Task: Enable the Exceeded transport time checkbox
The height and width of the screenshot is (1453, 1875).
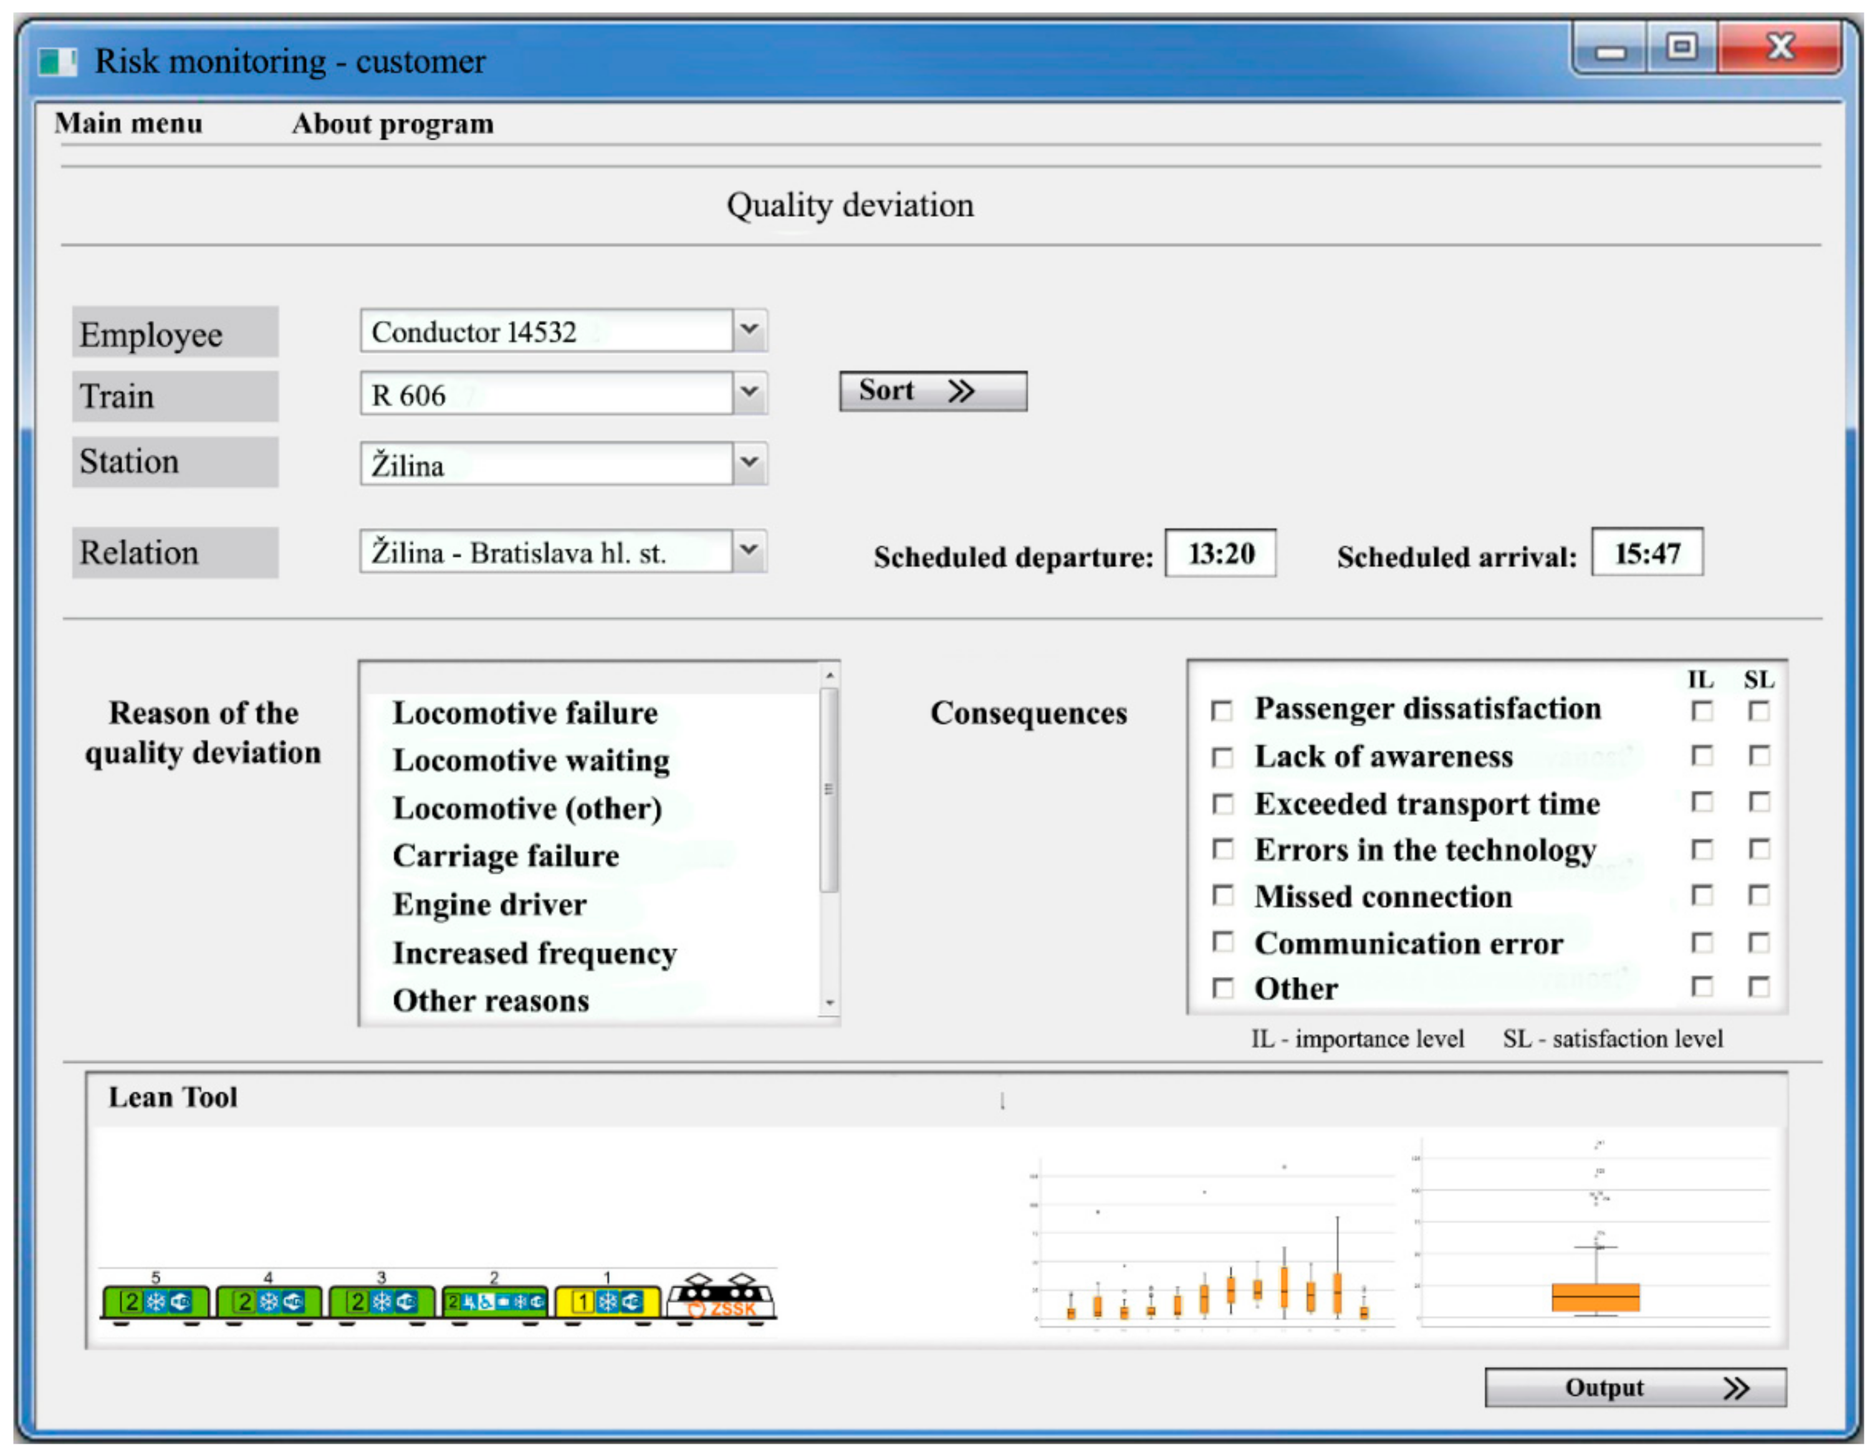Action: tap(1222, 803)
